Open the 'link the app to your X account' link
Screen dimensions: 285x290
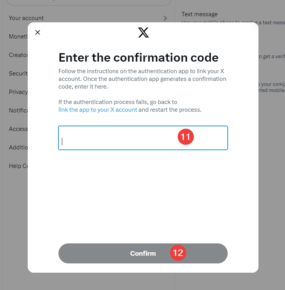pyautogui.click(x=98, y=109)
